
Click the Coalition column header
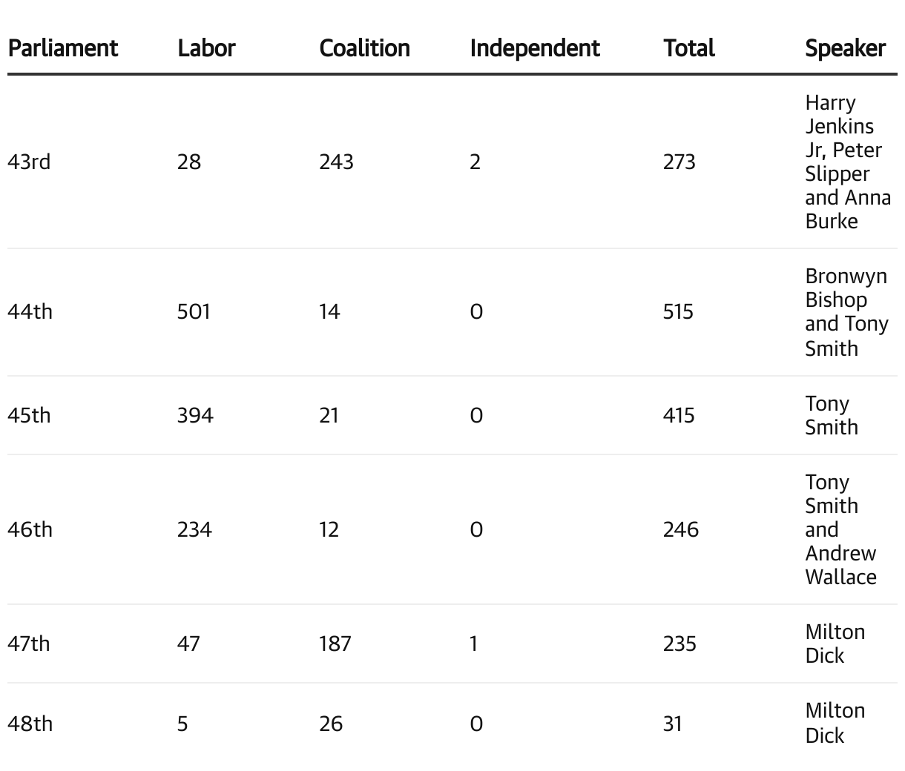point(364,48)
